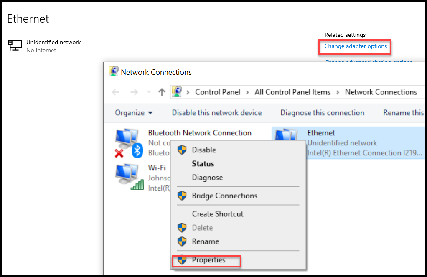This screenshot has height=277, width=427.
Task: Click the UAC shield beside Bridge Connections
Action: pyautogui.click(x=182, y=196)
